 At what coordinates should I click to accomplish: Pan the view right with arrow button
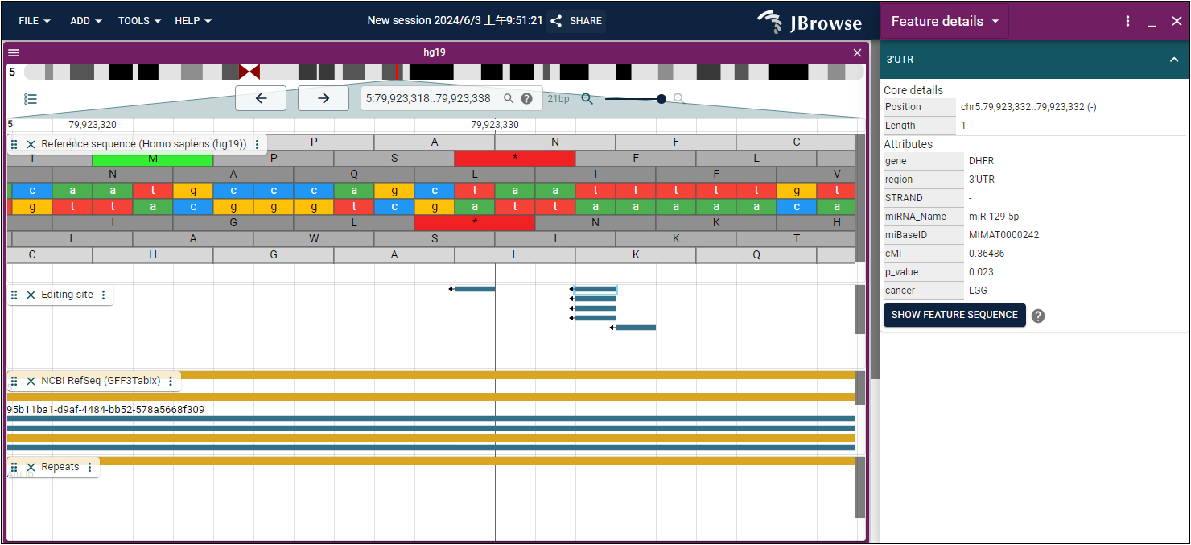pos(324,98)
